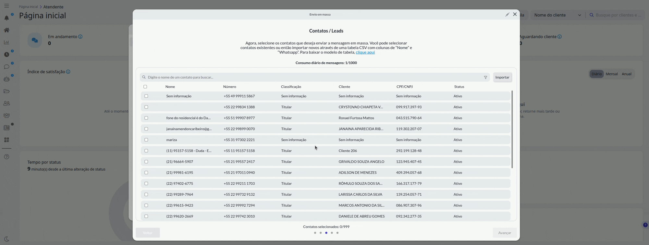Toggle the select-all checkbox in table header
The image size is (649, 245).
coord(145,87)
